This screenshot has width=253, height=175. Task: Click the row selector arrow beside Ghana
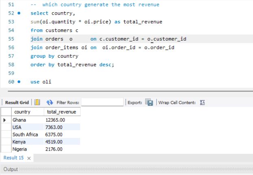click(x=5, y=120)
